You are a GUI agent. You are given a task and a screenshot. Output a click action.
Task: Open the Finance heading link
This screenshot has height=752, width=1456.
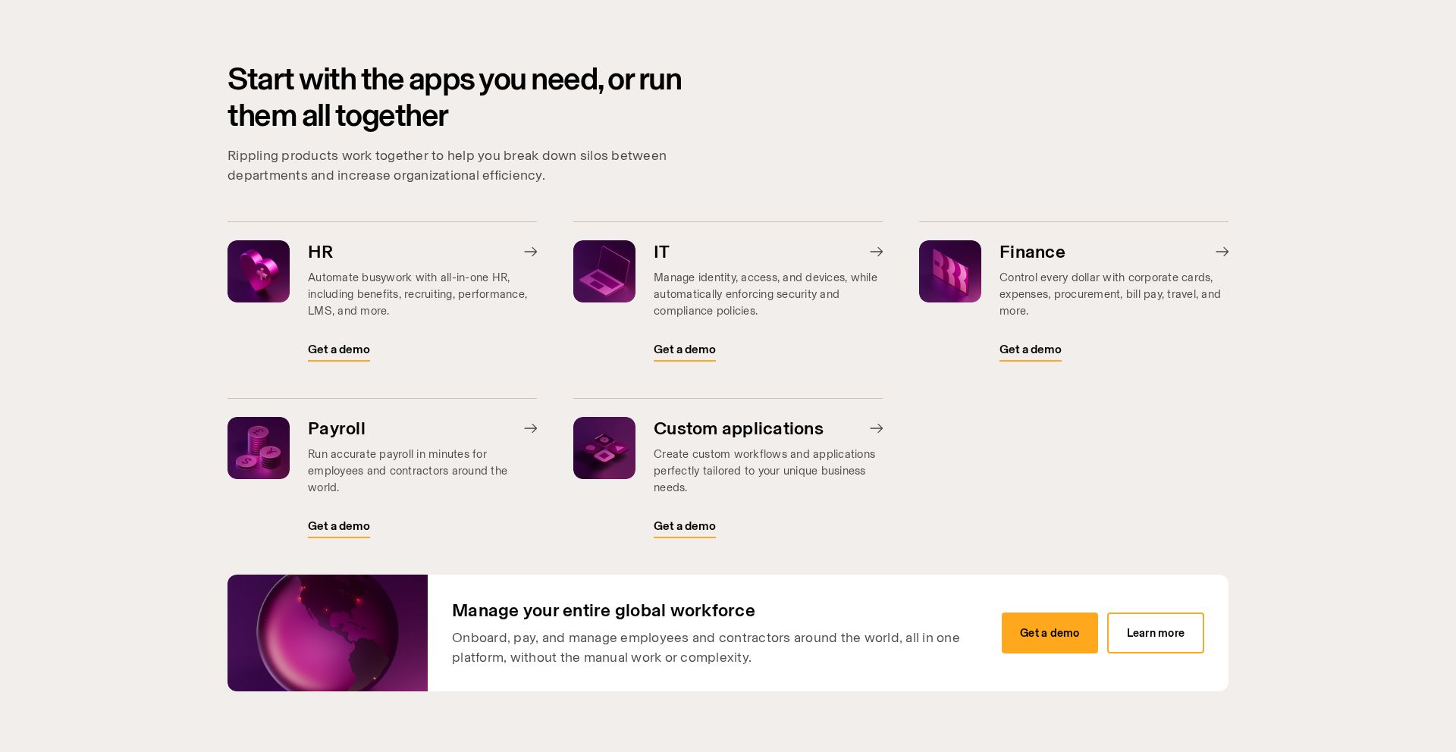(x=1032, y=252)
